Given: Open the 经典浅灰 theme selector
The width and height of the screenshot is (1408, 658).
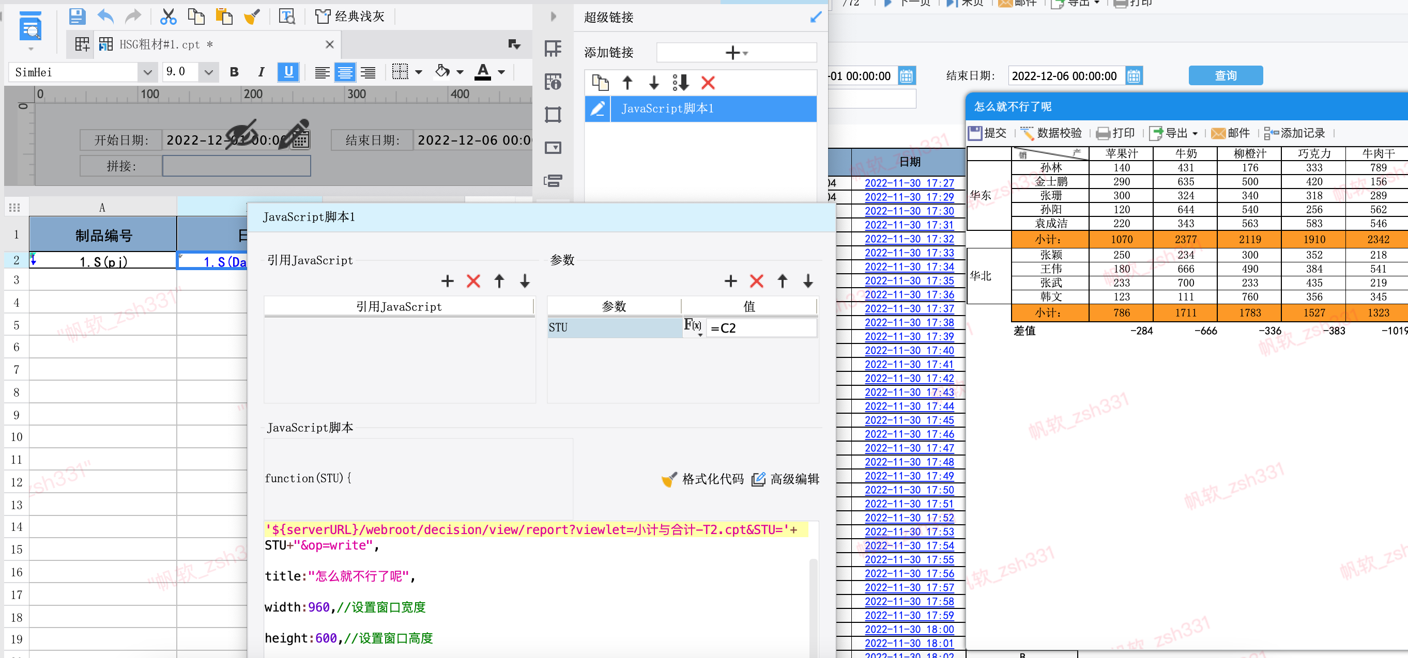Looking at the screenshot, I should [x=350, y=17].
